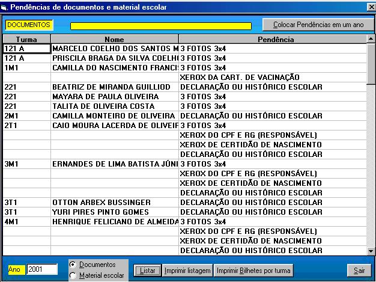
Task: Select the row for MARCELO COELHO DOS SANTOS
Action: pyautogui.click(x=114, y=48)
